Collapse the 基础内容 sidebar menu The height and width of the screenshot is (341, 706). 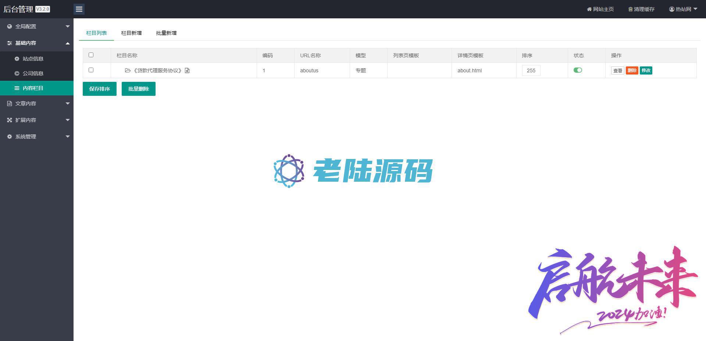click(37, 43)
